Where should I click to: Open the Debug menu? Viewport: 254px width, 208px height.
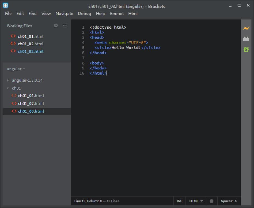[x=84, y=13]
